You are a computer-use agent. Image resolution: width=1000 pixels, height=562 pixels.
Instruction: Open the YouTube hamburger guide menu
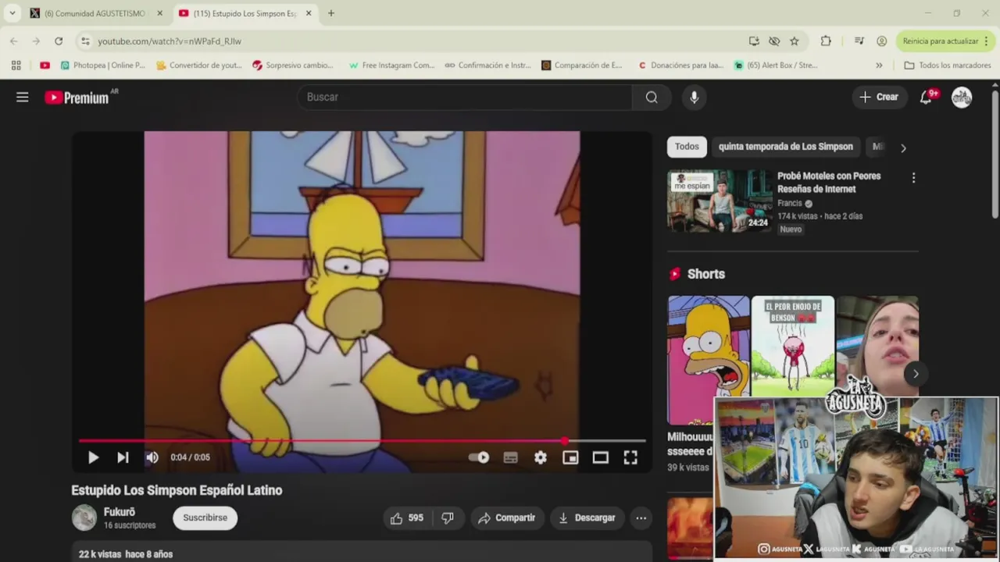coord(22,97)
